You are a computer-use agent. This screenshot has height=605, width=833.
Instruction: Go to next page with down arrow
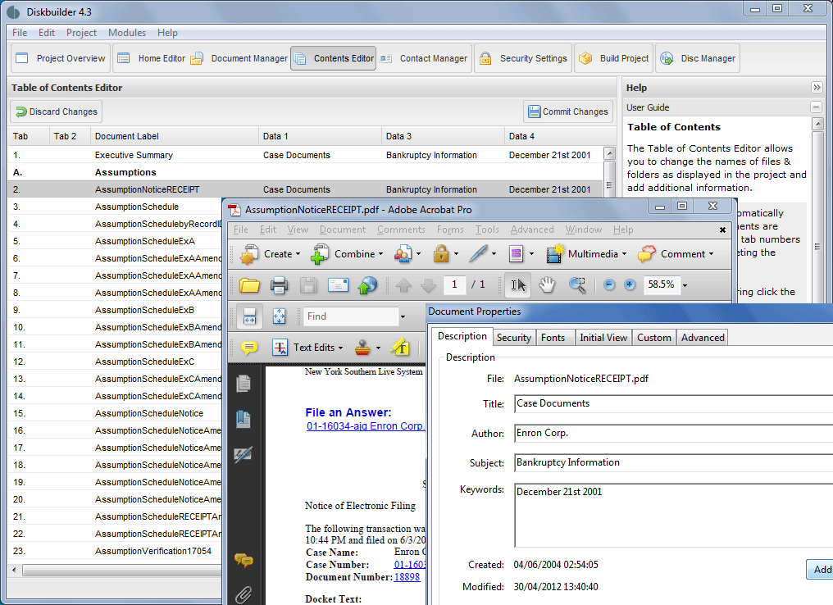(x=428, y=286)
